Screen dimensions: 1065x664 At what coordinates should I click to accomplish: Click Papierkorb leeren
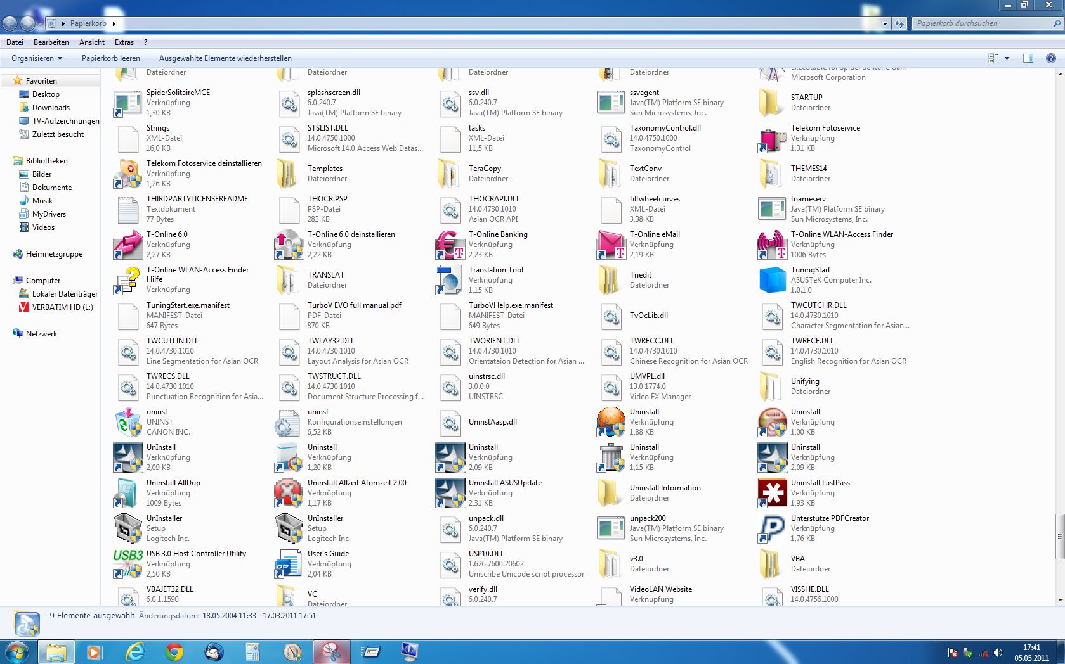(x=111, y=58)
